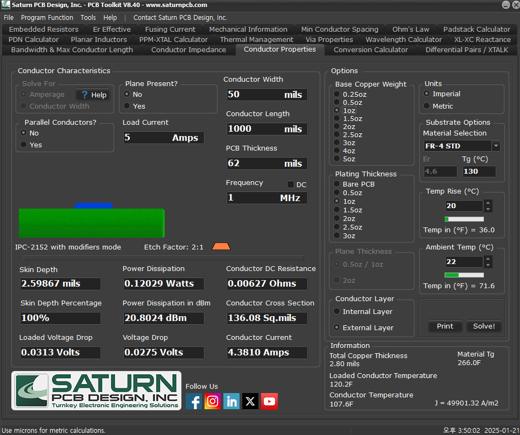Select 4oz base copper weight
Viewport: 520px width, 435px height.
pos(345,151)
